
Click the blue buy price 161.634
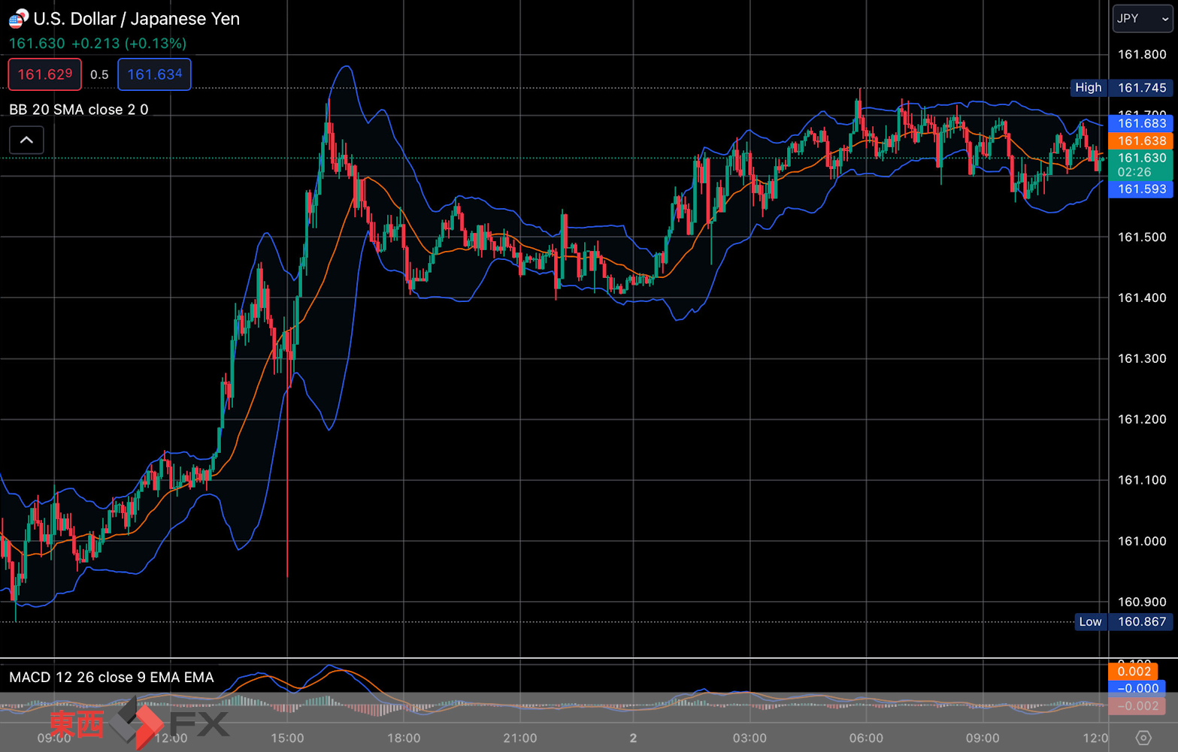click(154, 74)
